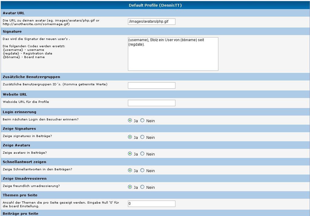Viewport: 310px width, 216px height.
Task: Click the Website URL section heading
Action: [x=15, y=94]
